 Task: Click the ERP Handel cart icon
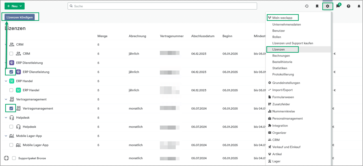pos(18,90)
